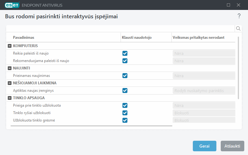Click the NEŠIOJAMOJI LAIKMENA group label
Screen dimensions: 248x155
pos(35,83)
